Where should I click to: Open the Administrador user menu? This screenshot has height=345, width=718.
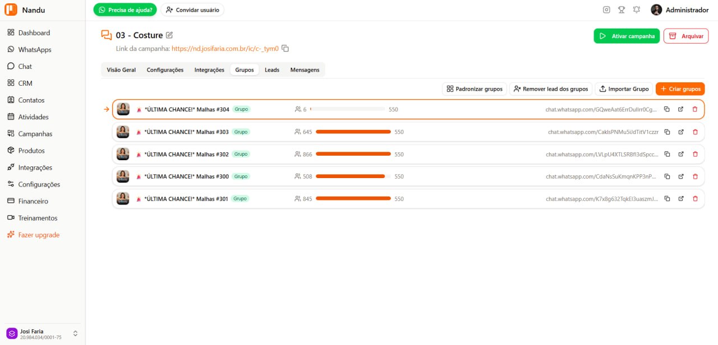coord(679,10)
